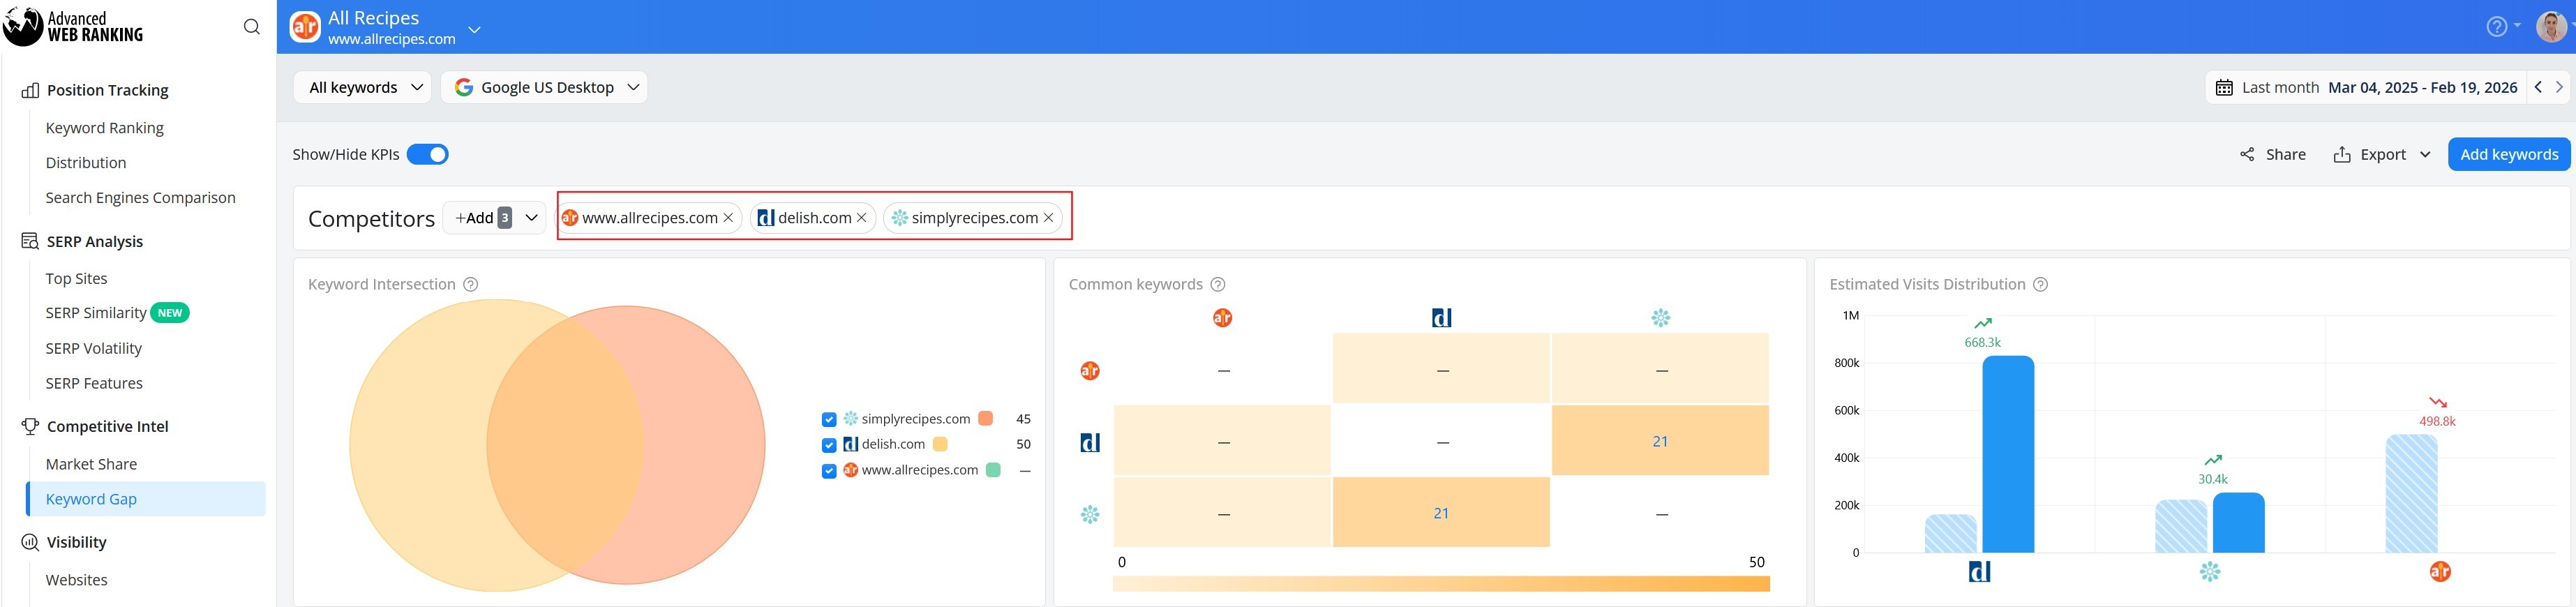This screenshot has height=607, width=2576.
Task: Uncheck delish.com in Venn legend
Action: click(x=829, y=445)
